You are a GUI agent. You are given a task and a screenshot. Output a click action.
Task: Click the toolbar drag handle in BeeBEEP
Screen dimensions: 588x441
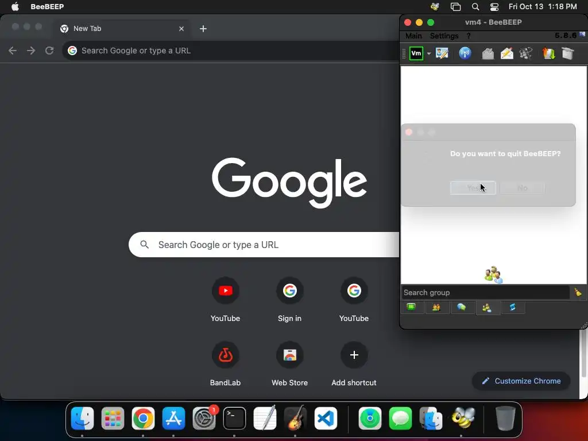coord(404,53)
